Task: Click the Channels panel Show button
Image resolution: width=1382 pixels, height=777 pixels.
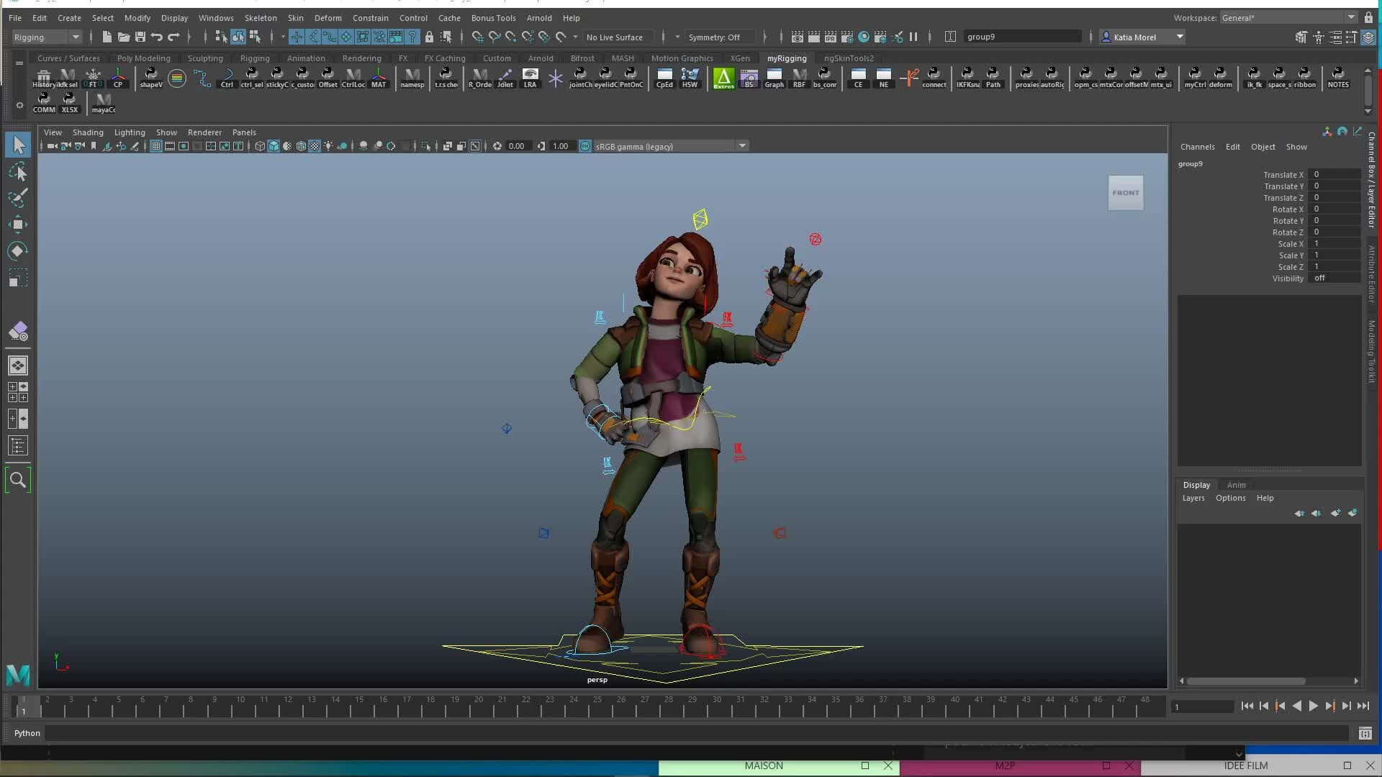Action: click(1296, 145)
